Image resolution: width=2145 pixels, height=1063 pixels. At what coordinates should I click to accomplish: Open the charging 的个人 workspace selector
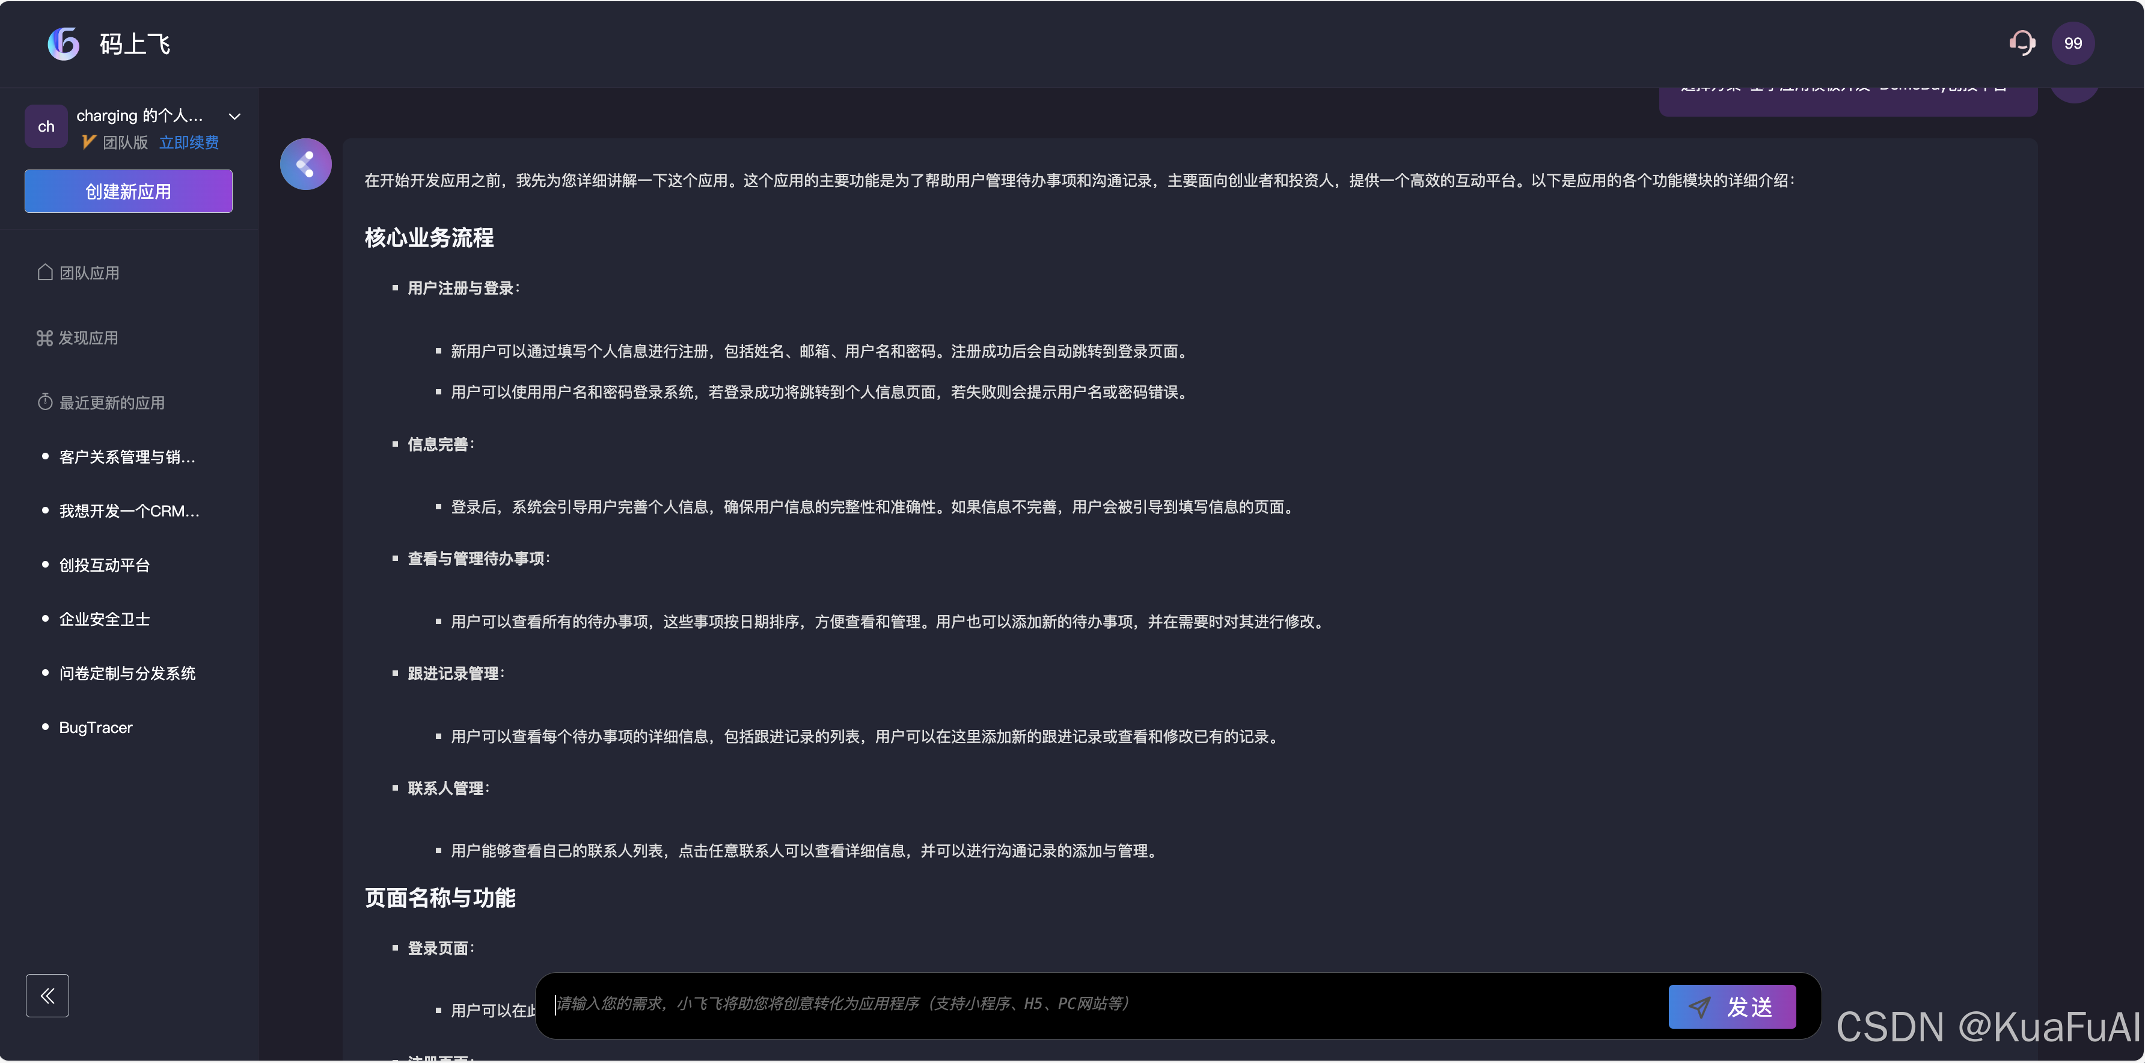pyautogui.click(x=140, y=116)
